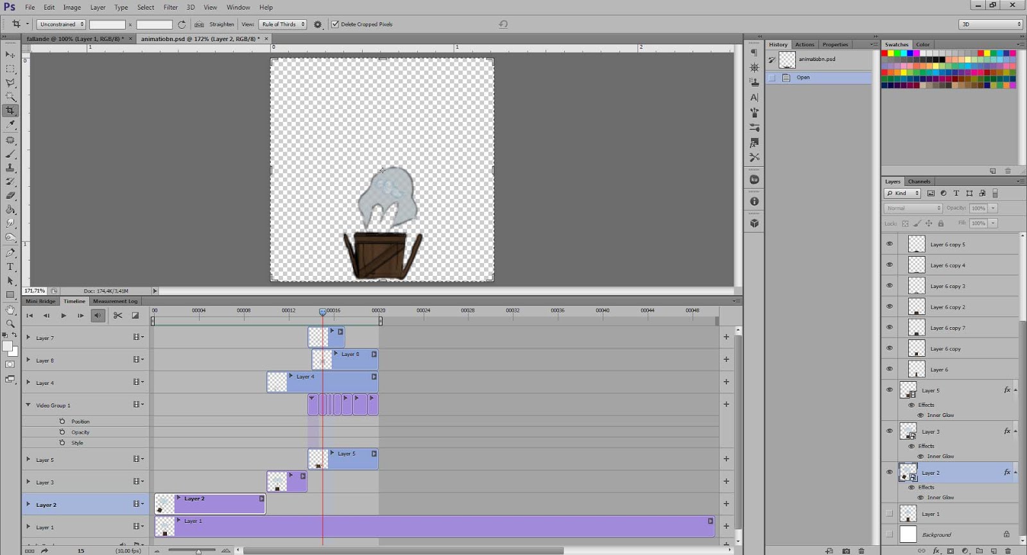Viewport: 1027px width, 555px height.
Task: Select the Horizontal Type tool
Action: tap(10, 267)
